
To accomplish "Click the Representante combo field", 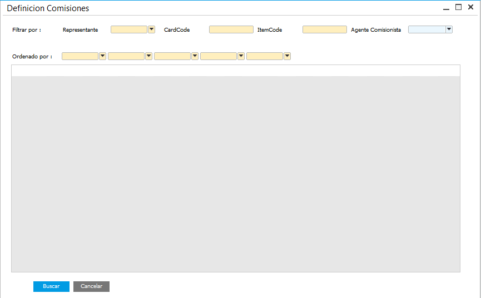I will pos(129,29).
